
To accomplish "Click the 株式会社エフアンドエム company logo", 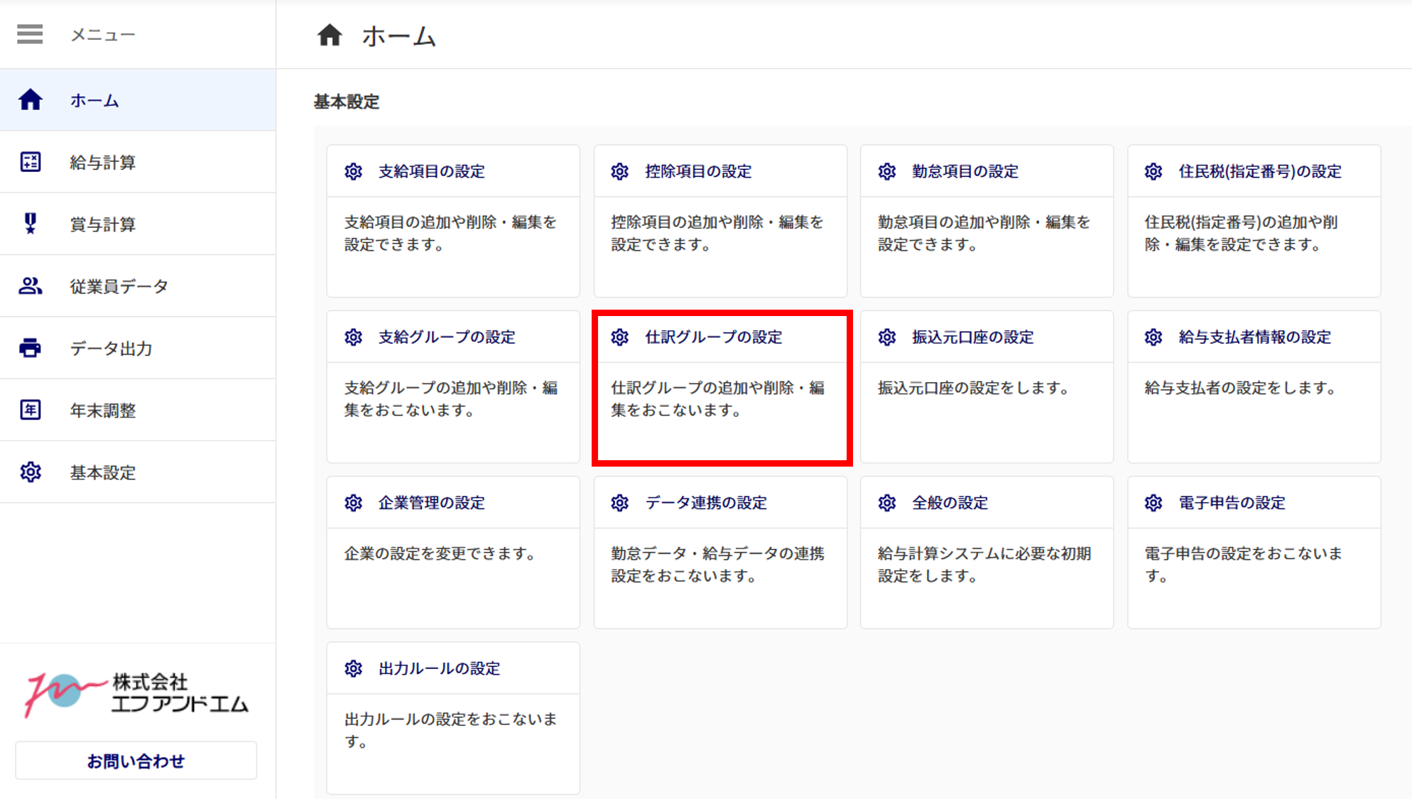I will click(136, 694).
